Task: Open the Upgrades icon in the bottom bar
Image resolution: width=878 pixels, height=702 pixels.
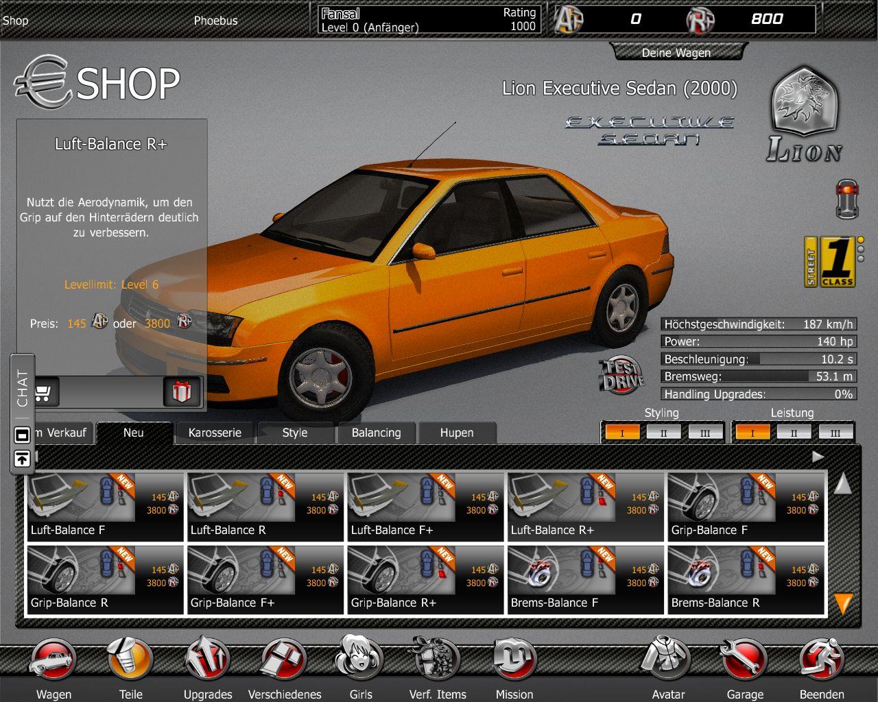Action: 207,660
